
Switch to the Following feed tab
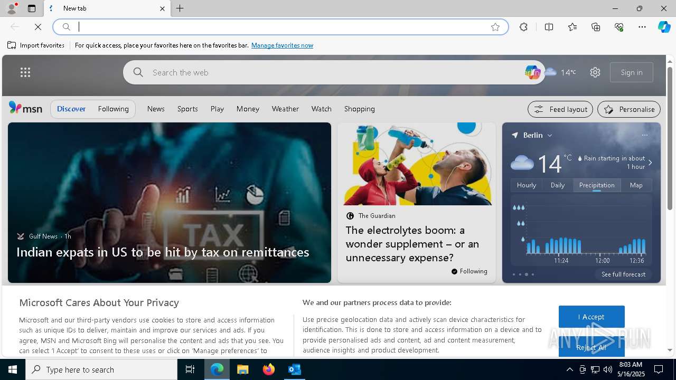[x=113, y=109]
